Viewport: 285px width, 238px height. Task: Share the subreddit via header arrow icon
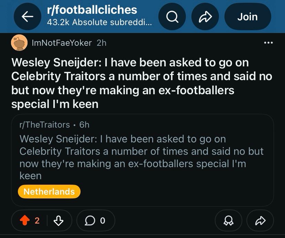[205, 17]
